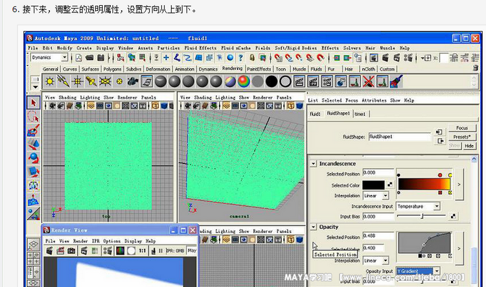The image size is (486, 287).
Task: Choose the Move tool cone icon
Action: click(x=34, y=144)
